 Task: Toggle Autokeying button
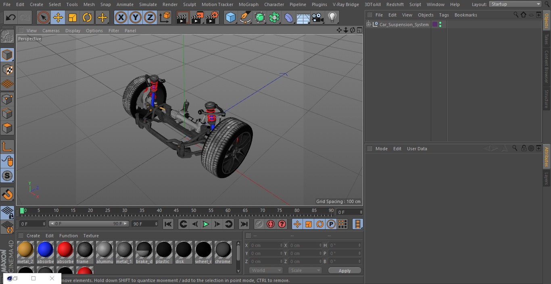point(271,224)
